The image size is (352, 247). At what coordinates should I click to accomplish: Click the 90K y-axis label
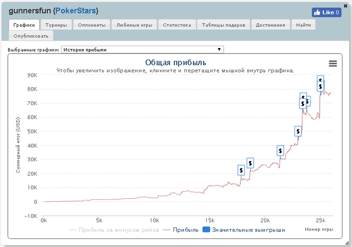[x=32, y=75]
